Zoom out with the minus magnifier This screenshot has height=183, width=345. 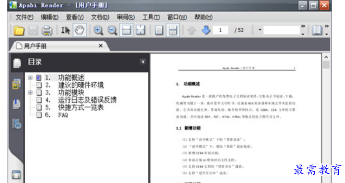pyautogui.click(x=112, y=30)
